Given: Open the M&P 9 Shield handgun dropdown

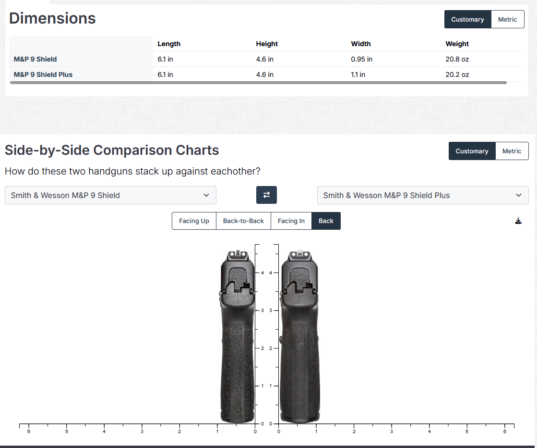Looking at the screenshot, I should [x=110, y=195].
